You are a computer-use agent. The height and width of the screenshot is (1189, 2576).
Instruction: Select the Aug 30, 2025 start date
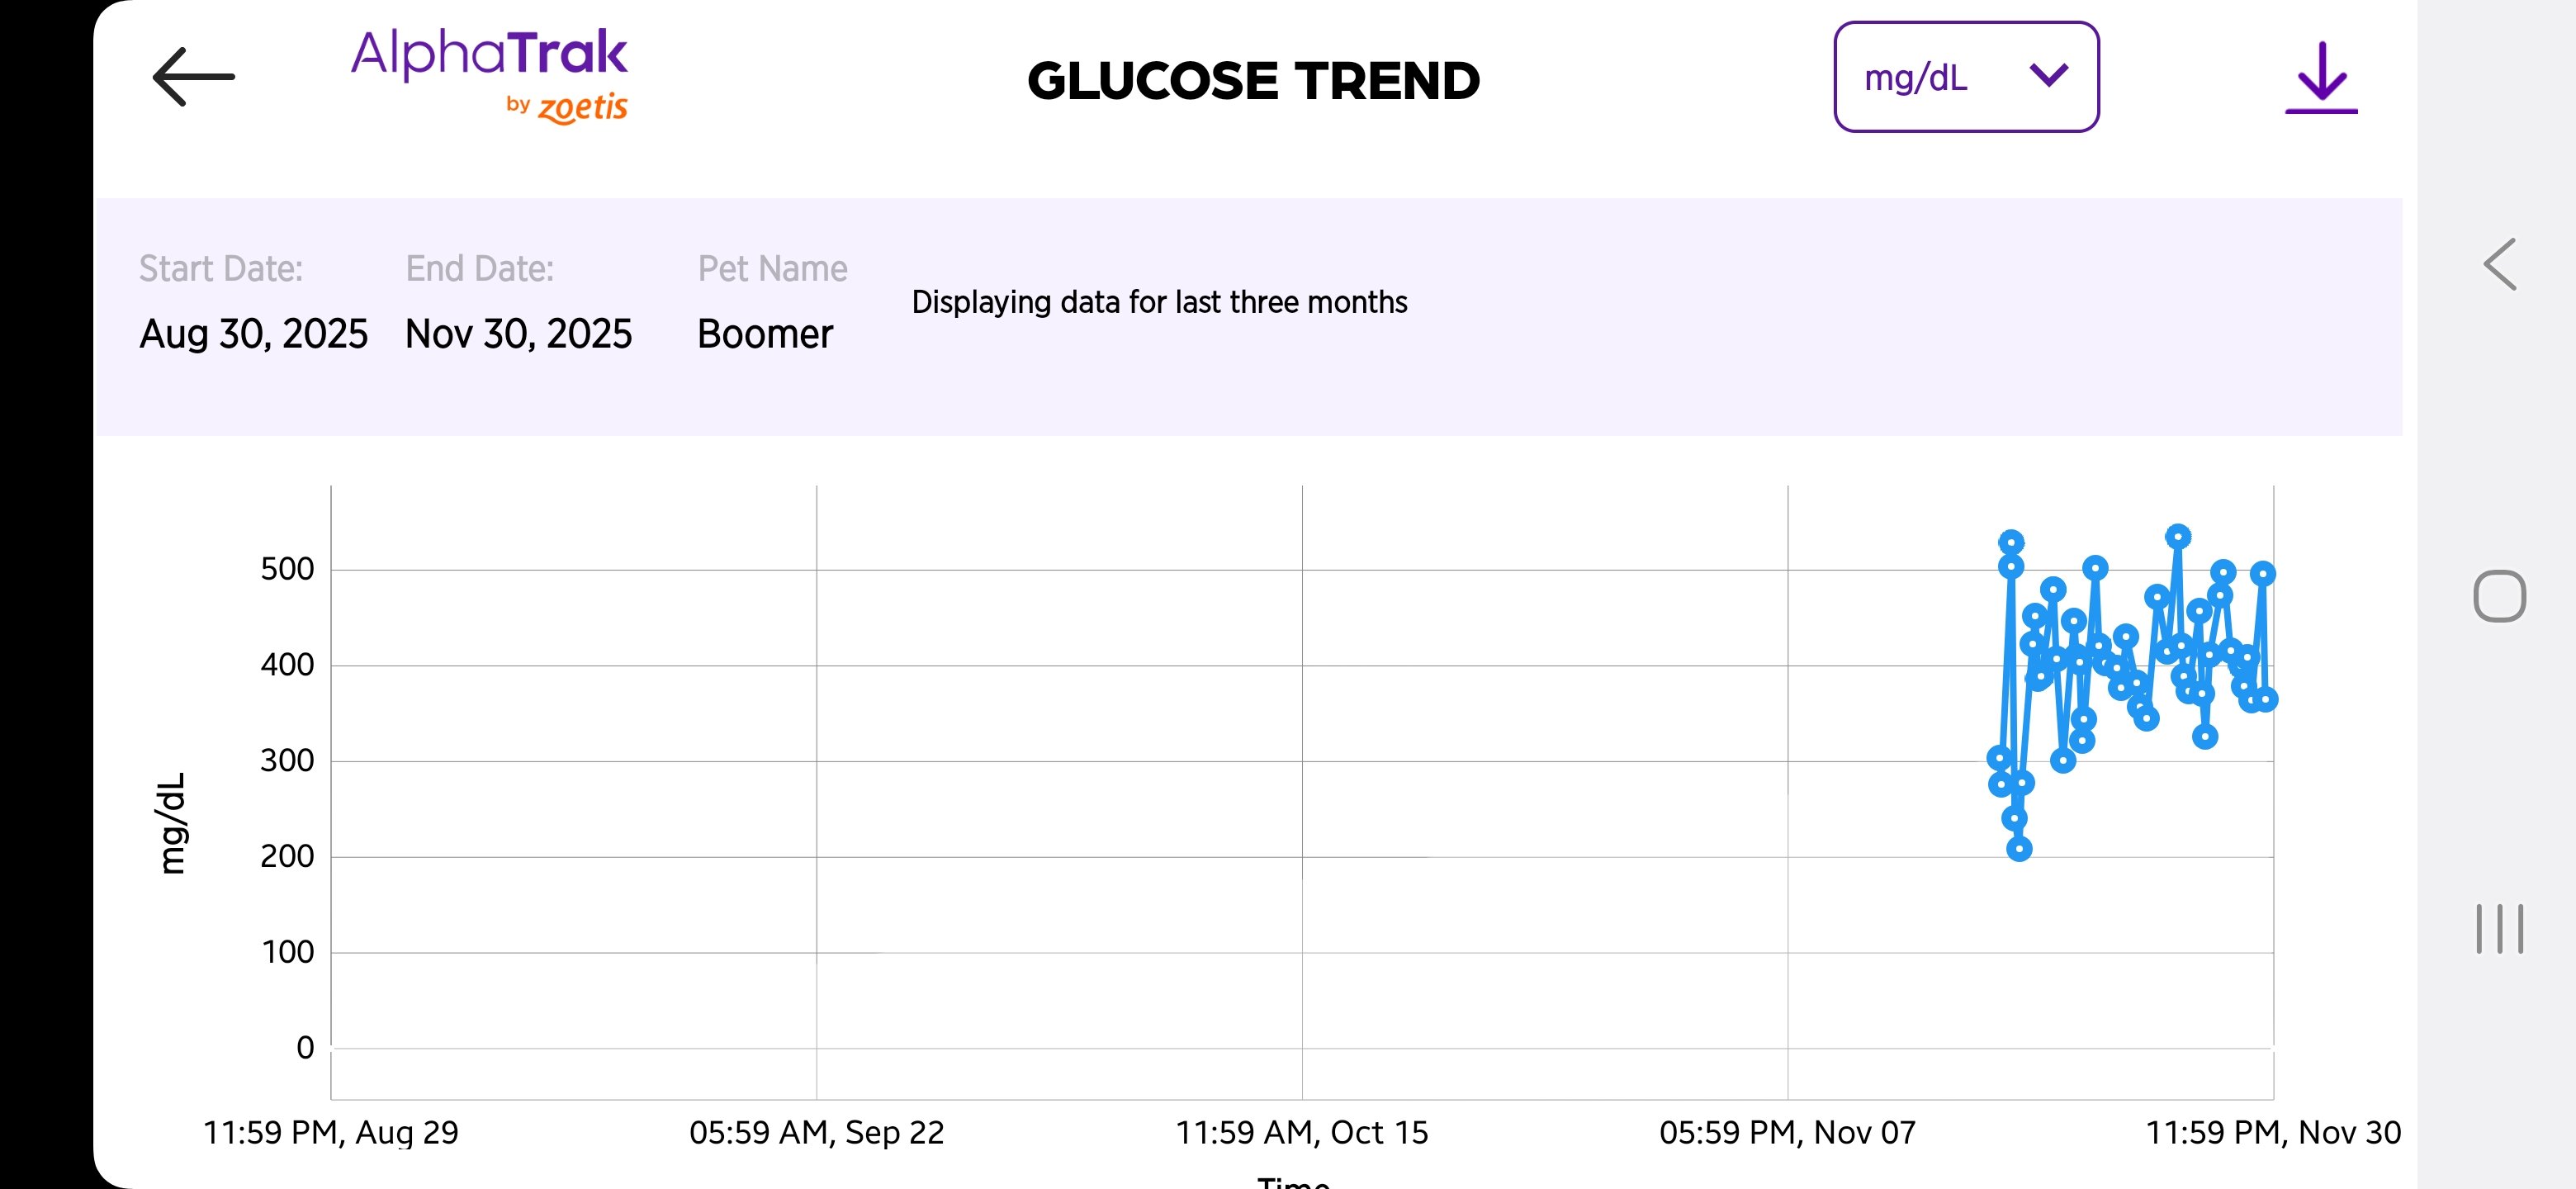tap(253, 333)
